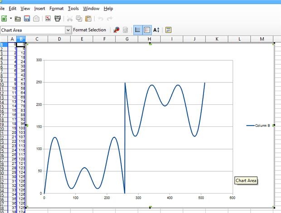Expand the Chart Area element dropdown

[x=68, y=30]
